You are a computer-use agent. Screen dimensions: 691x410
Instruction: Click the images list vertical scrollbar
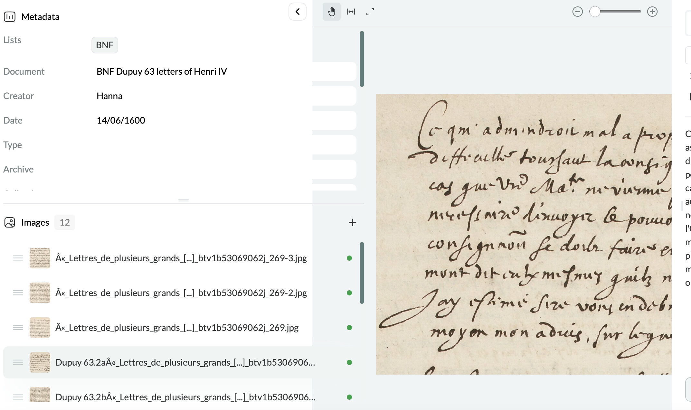click(x=362, y=273)
